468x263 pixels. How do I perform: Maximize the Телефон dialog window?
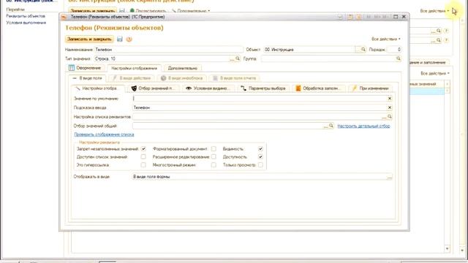396,17
